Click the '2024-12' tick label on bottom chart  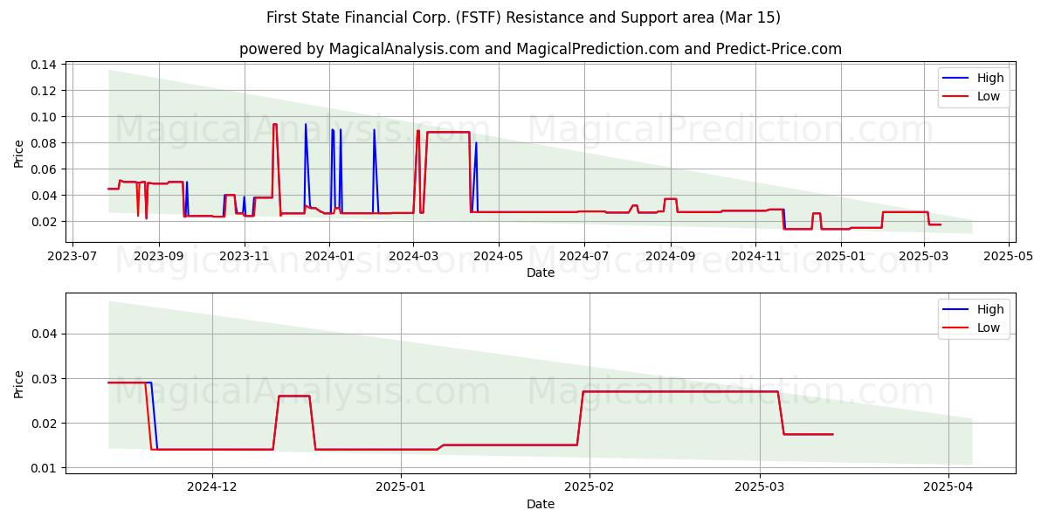click(212, 487)
